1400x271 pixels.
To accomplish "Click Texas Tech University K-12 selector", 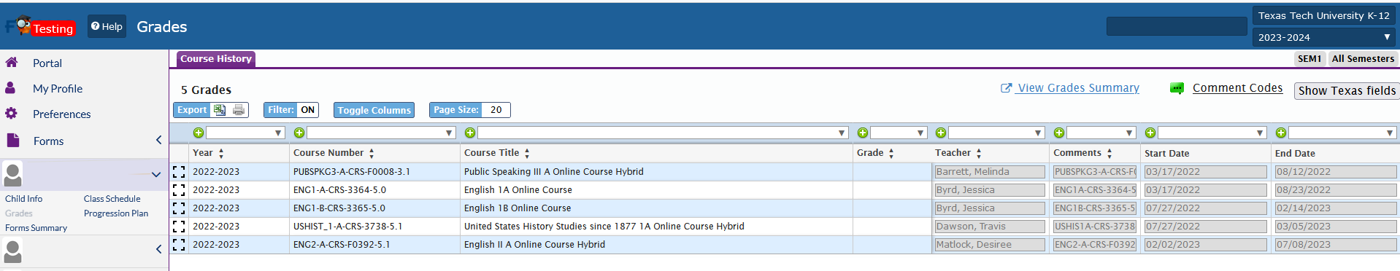I will point(1324,15).
